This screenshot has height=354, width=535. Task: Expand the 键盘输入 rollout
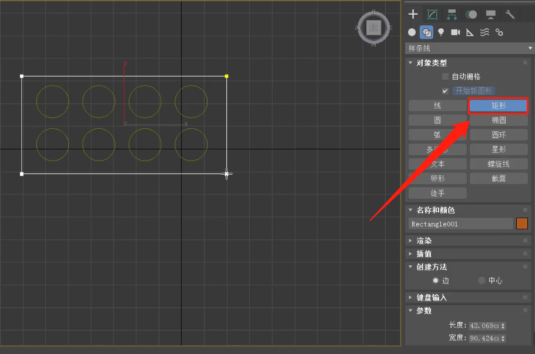(432, 298)
